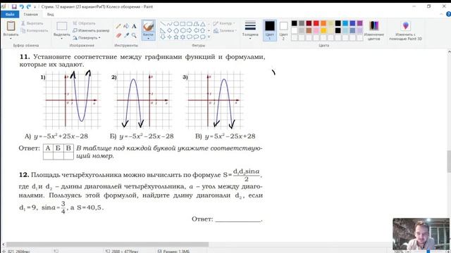
Task: Select the Color picker eyedropper tool
Action: point(126,35)
